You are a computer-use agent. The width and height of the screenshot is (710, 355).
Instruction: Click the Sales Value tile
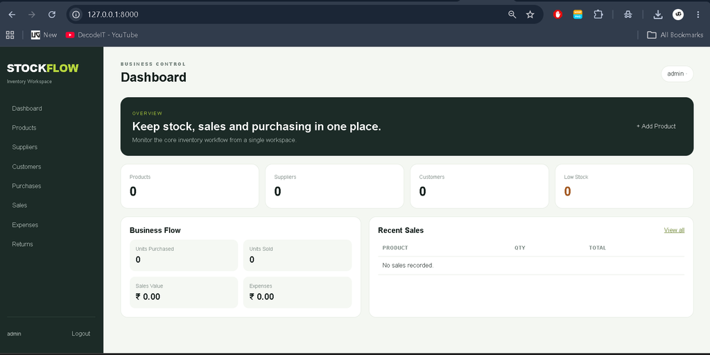tap(184, 293)
